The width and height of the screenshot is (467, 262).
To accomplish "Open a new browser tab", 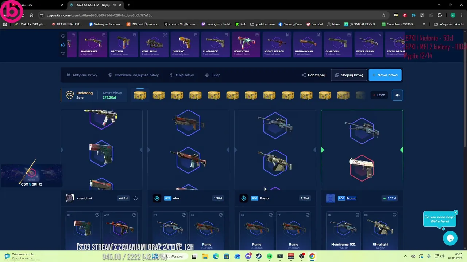I will 129,5.
